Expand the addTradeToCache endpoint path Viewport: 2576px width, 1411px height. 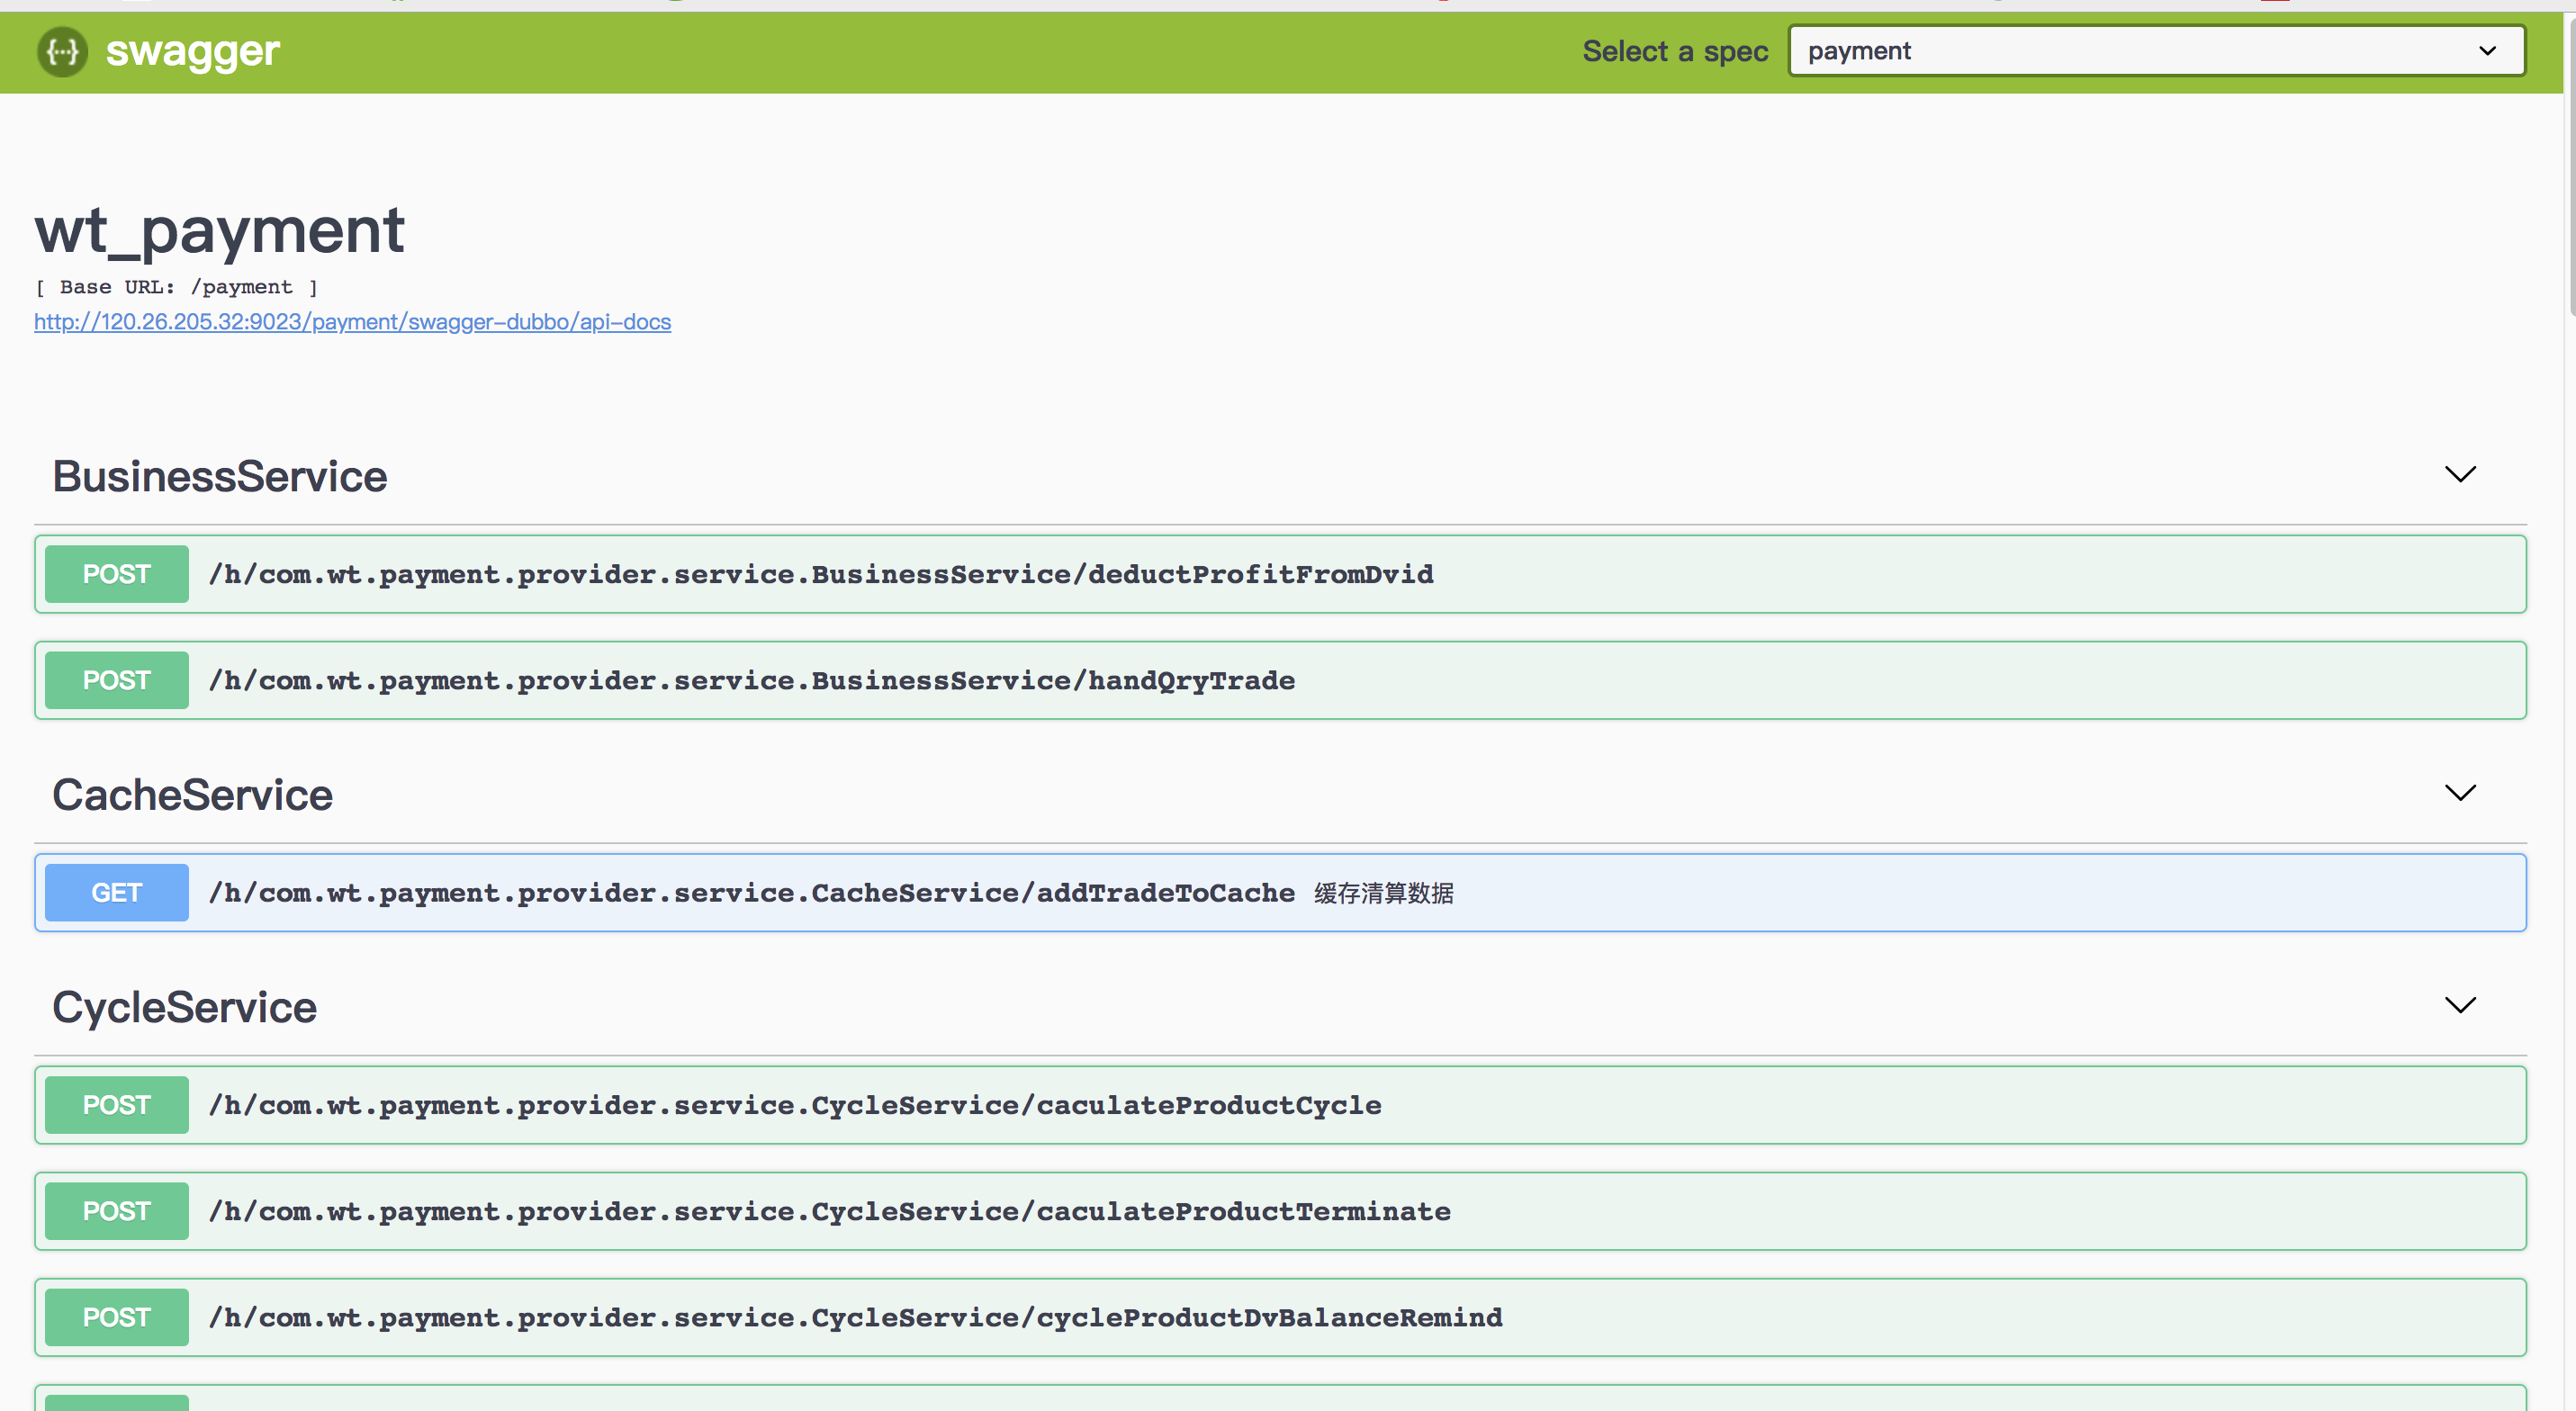tap(752, 893)
